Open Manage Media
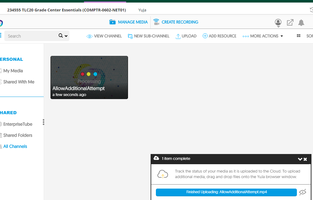 tap(128, 22)
